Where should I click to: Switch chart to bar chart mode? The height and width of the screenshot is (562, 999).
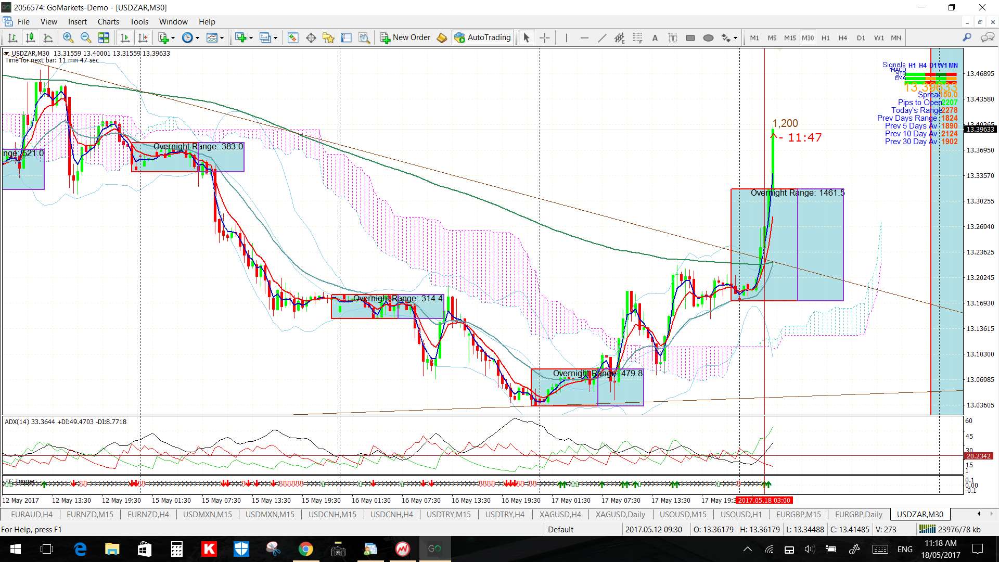tap(13, 37)
